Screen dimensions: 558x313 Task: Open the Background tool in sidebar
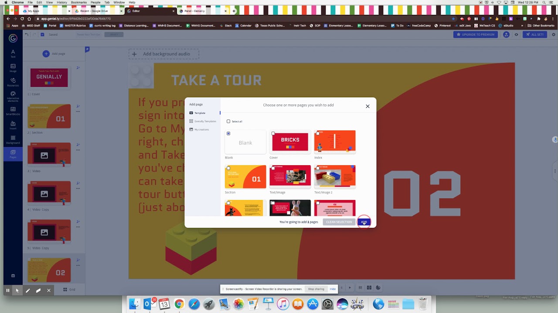tap(13, 140)
